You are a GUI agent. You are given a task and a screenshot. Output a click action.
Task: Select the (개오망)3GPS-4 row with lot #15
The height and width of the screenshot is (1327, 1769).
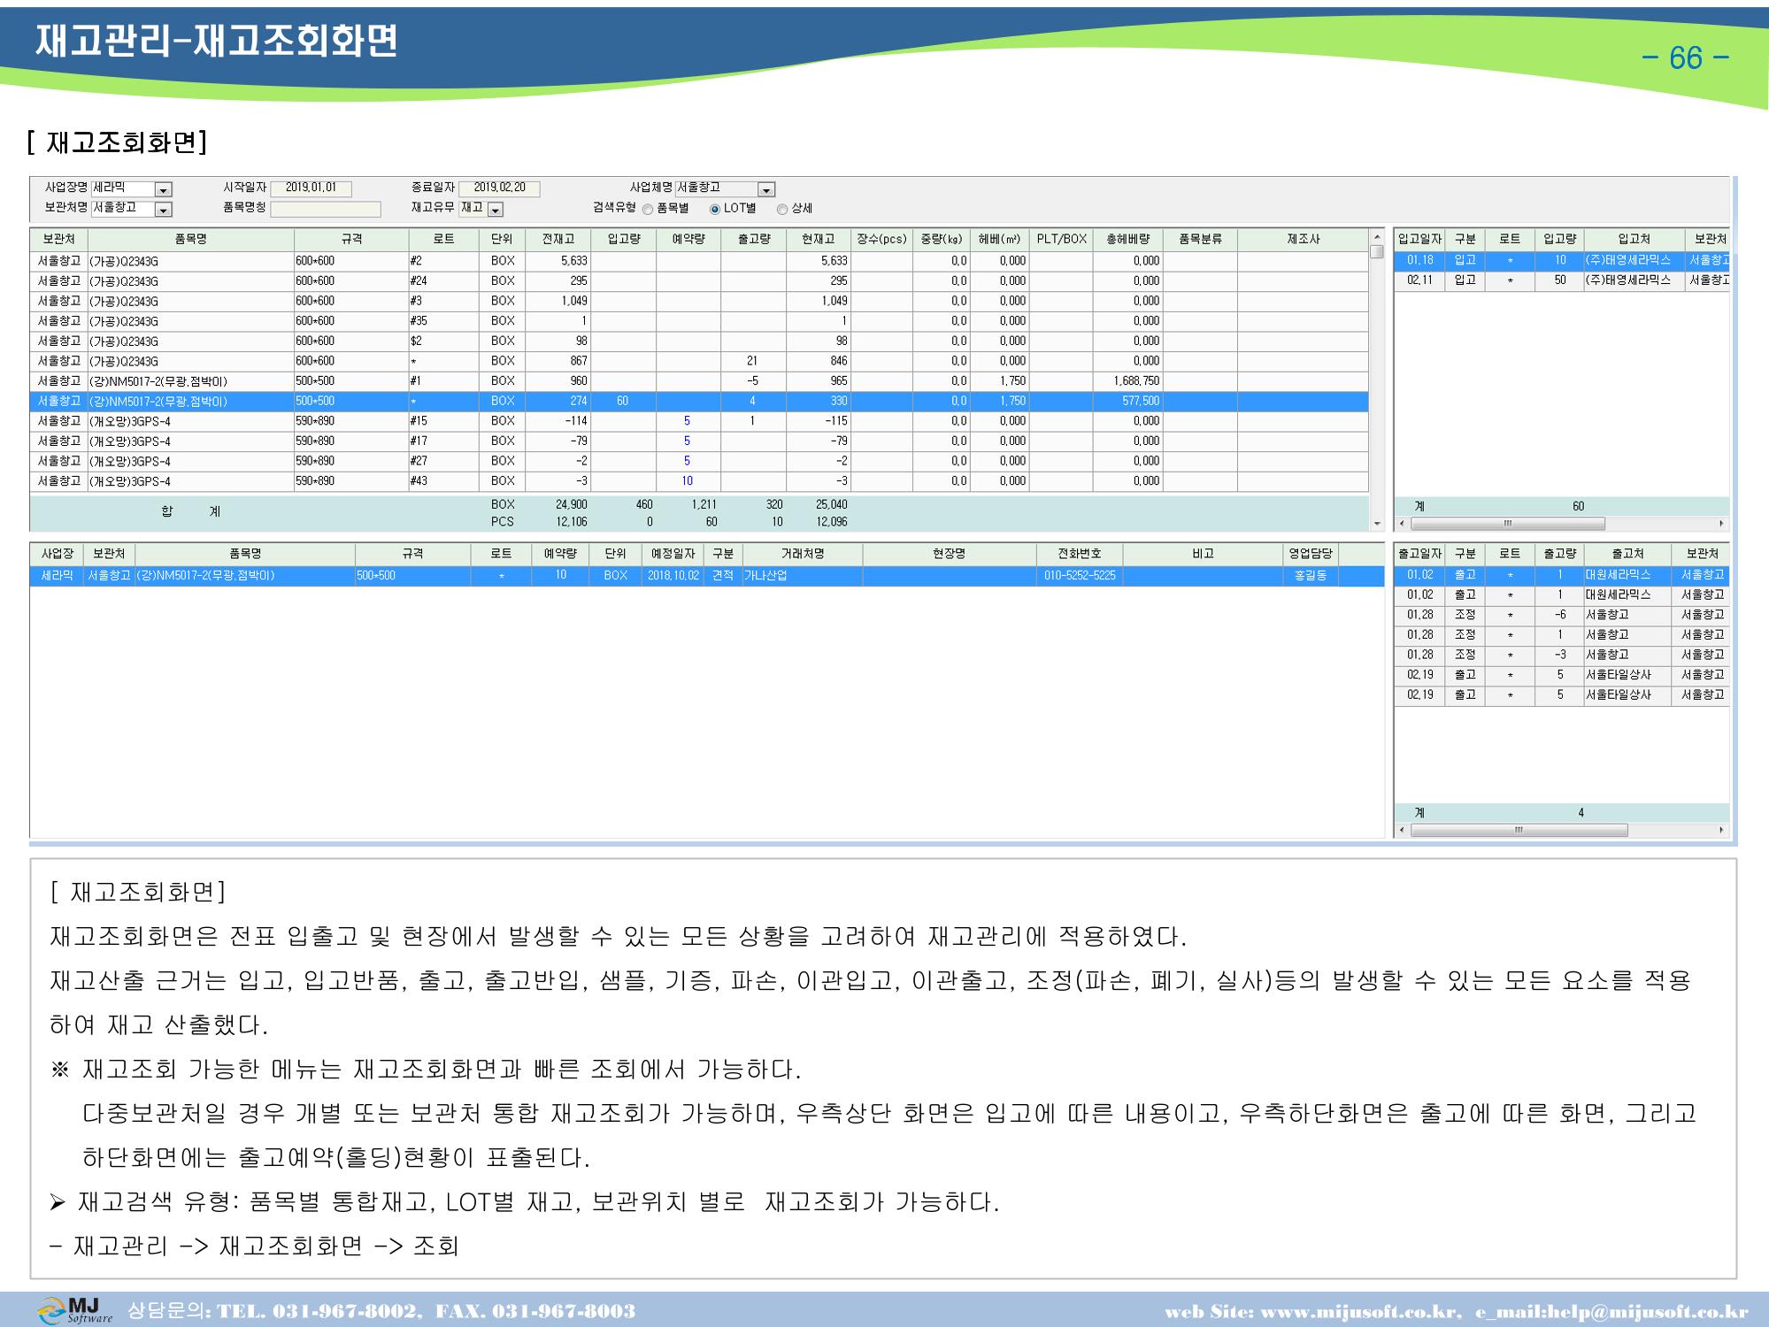point(699,421)
